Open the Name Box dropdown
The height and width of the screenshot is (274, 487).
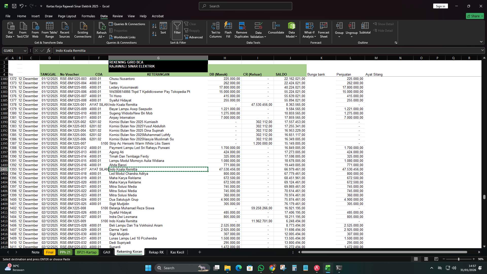[25, 50]
